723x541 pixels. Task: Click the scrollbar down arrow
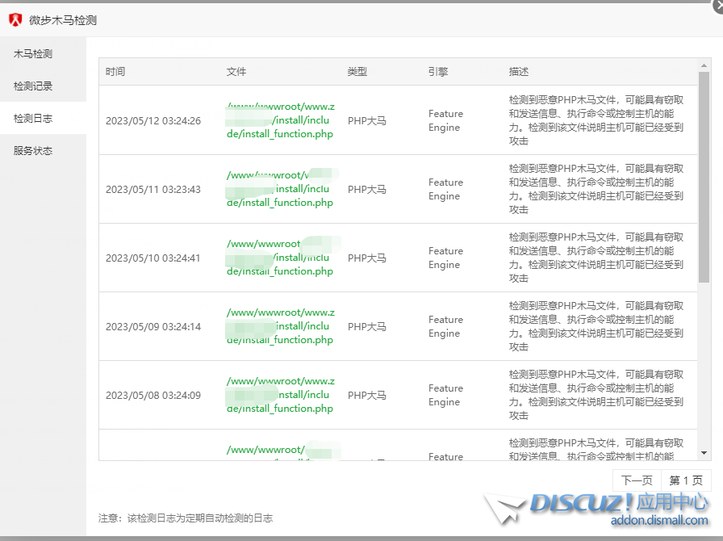pos(704,454)
